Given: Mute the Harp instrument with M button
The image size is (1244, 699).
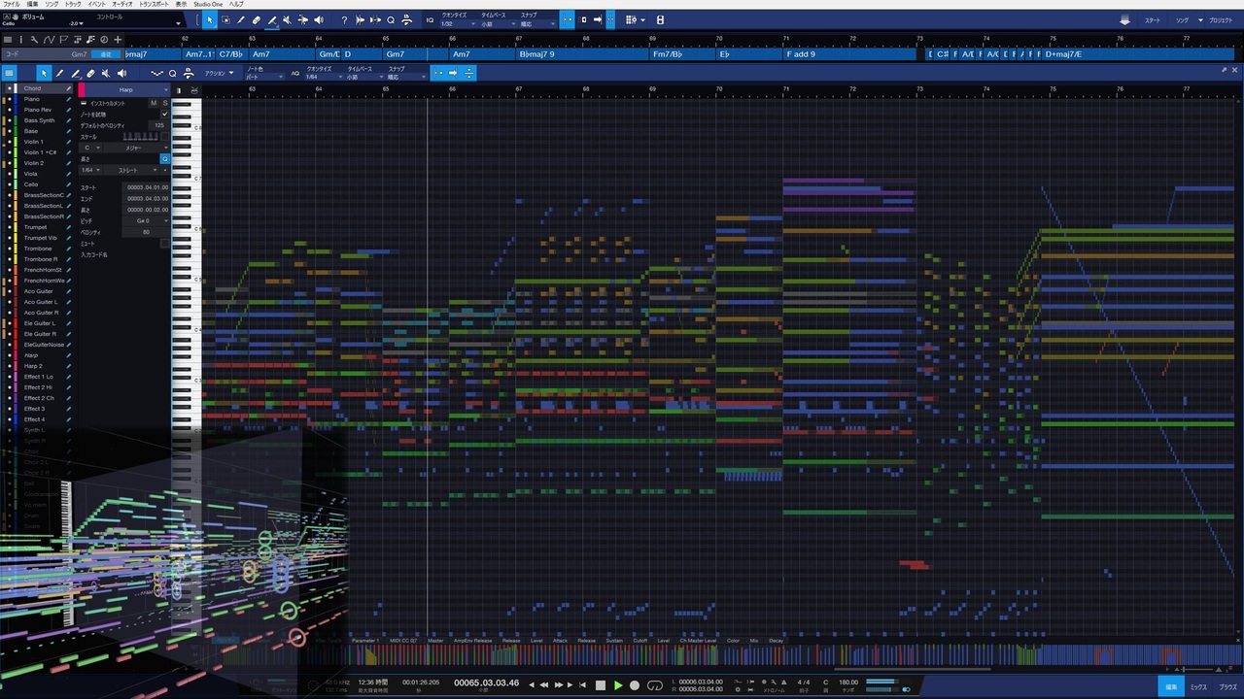Looking at the screenshot, I should coord(153,102).
